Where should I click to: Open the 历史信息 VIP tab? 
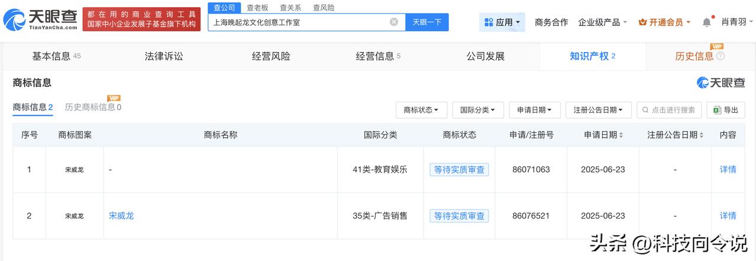[699, 56]
